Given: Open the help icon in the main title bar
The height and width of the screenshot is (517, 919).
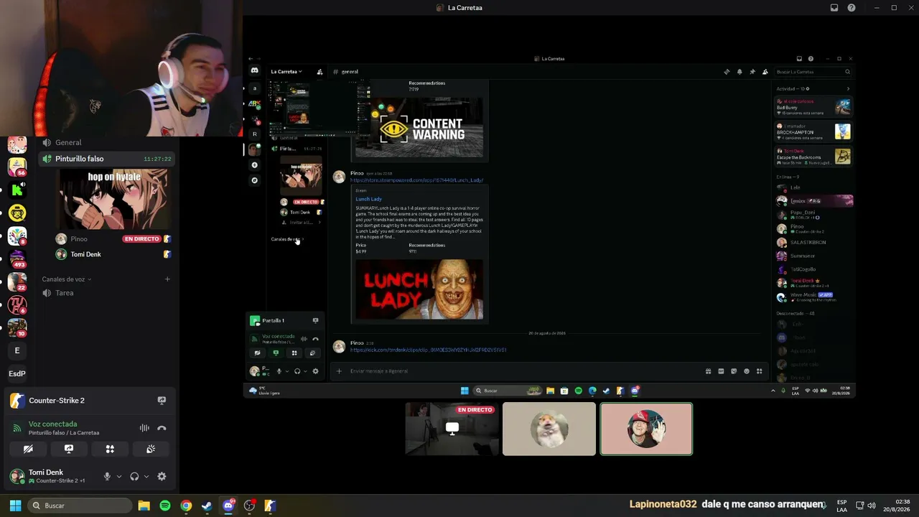Looking at the screenshot, I should coord(852,8).
